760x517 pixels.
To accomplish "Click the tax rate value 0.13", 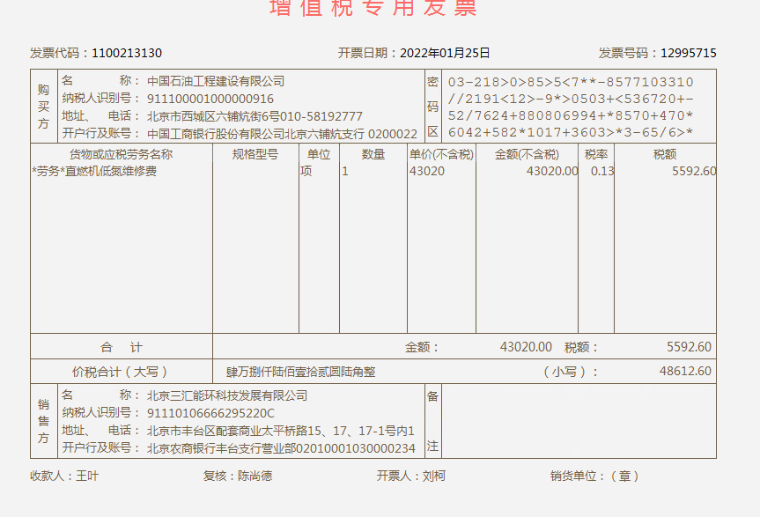I will tap(601, 171).
